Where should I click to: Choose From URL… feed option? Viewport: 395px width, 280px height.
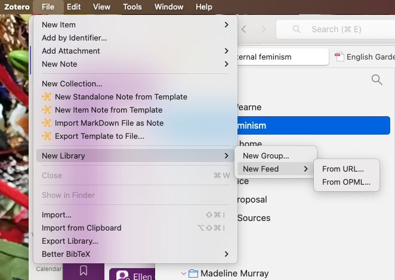tap(347, 169)
